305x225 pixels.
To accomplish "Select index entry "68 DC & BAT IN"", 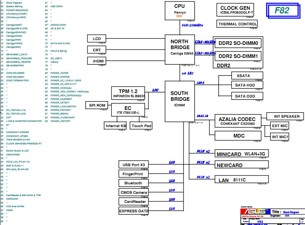I will pos(55,29).
